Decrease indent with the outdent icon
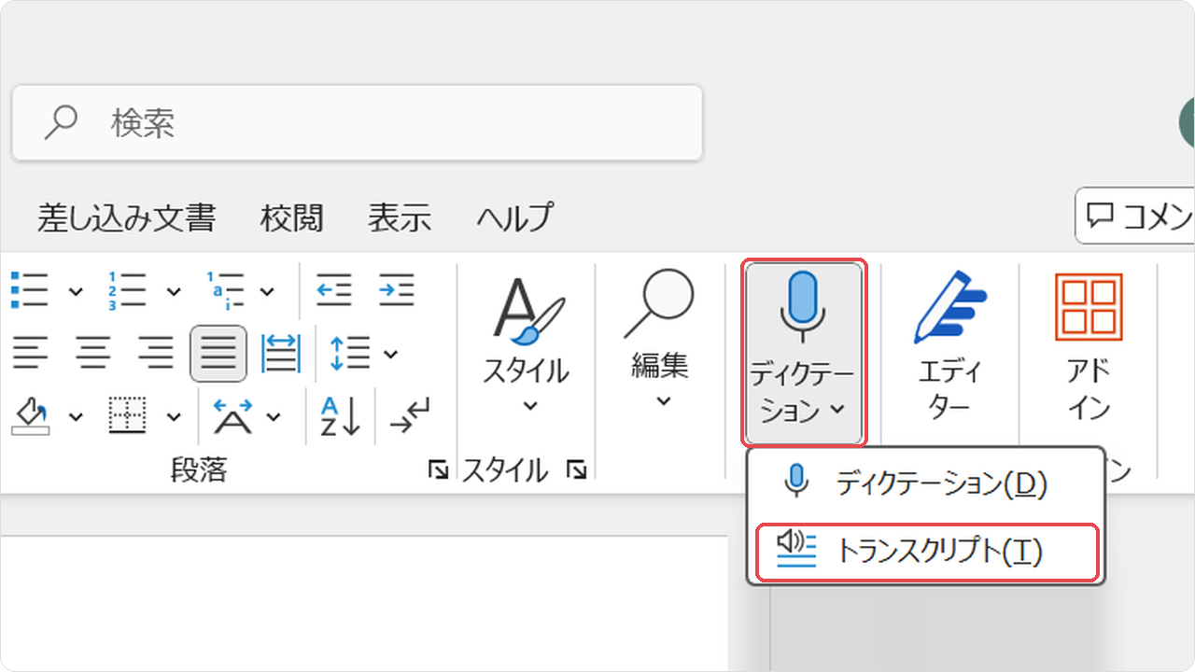This screenshot has width=1195, height=672. 333,290
